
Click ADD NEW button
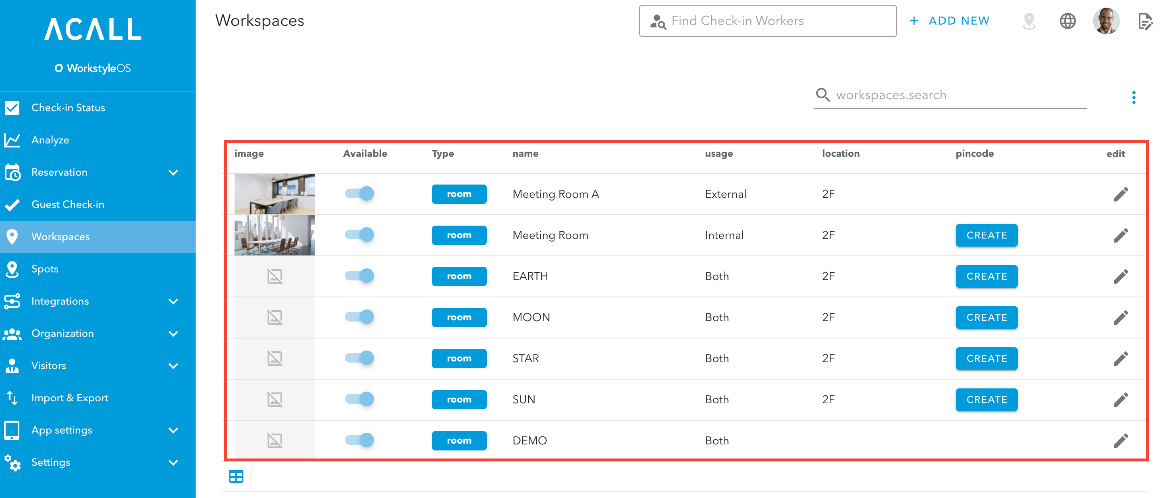click(949, 21)
